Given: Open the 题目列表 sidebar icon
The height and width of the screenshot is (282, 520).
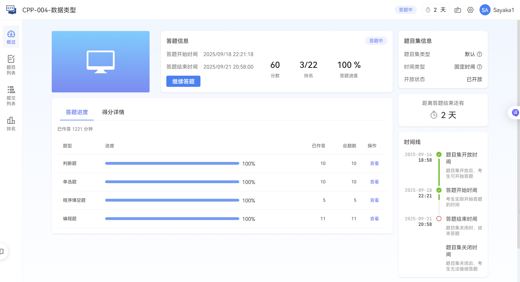Looking at the screenshot, I should tap(11, 65).
